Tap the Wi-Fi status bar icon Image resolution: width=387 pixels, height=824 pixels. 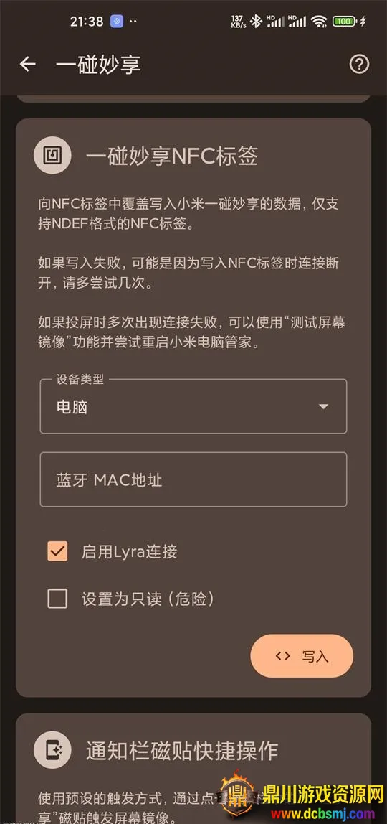coord(318,21)
